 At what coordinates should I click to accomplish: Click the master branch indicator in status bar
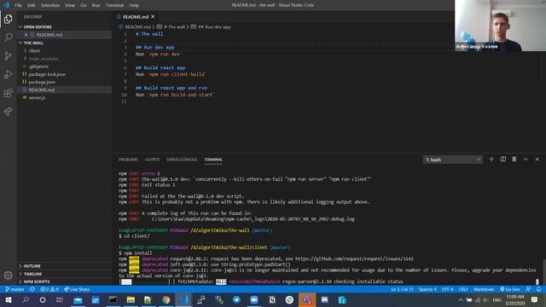point(15,289)
